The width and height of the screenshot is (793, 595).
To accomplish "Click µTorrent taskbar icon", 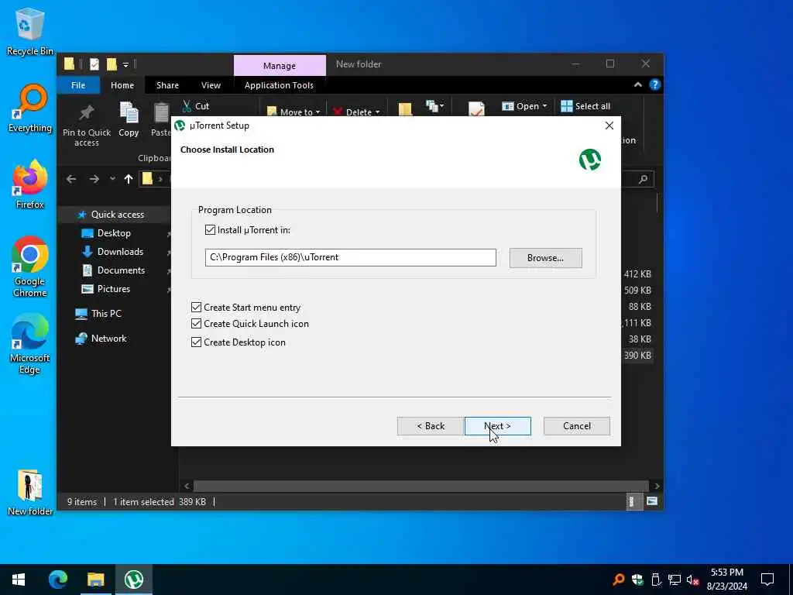I will point(134,580).
